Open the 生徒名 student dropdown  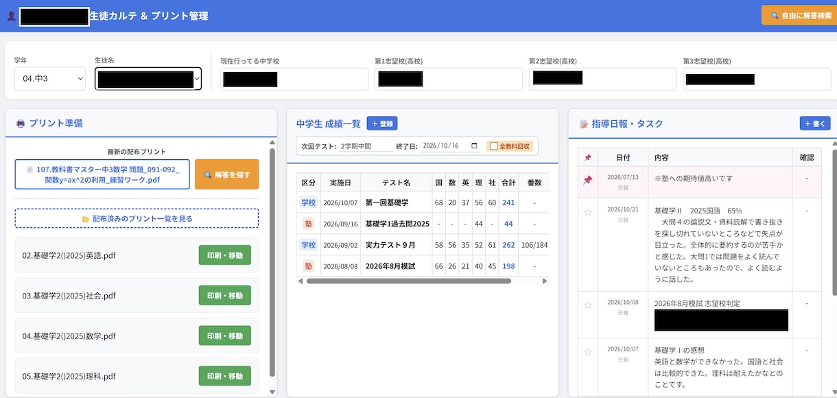(148, 79)
